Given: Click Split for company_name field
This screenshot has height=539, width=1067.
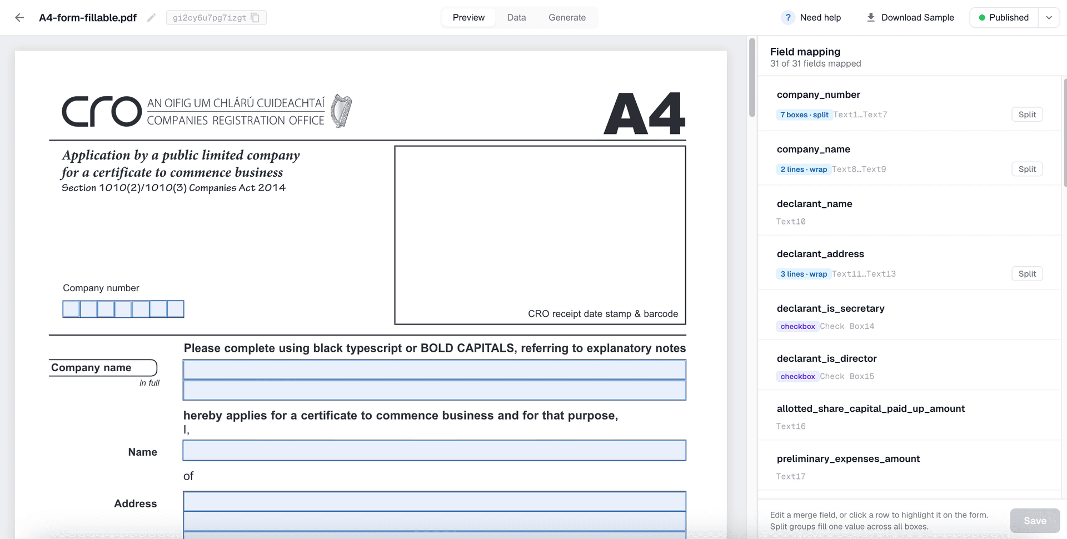Looking at the screenshot, I should pos(1027,169).
